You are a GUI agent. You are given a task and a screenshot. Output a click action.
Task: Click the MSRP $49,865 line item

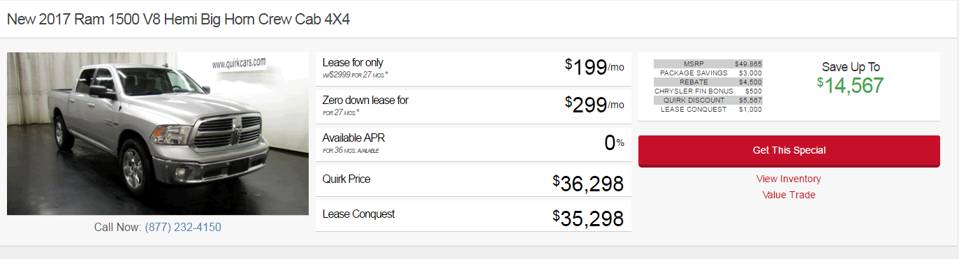[x=708, y=64]
